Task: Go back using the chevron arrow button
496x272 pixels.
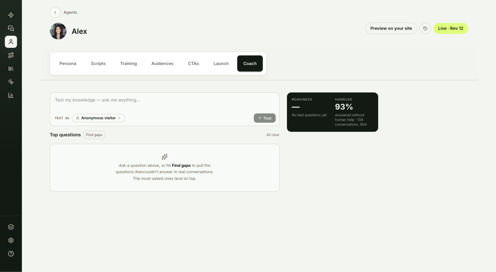Action: pyautogui.click(x=55, y=12)
